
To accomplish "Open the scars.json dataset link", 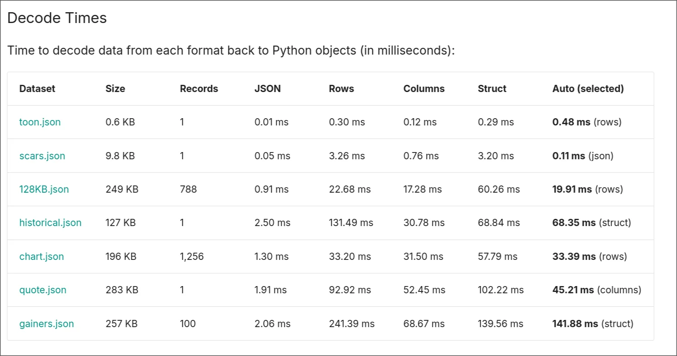I will click(x=42, y=156).
